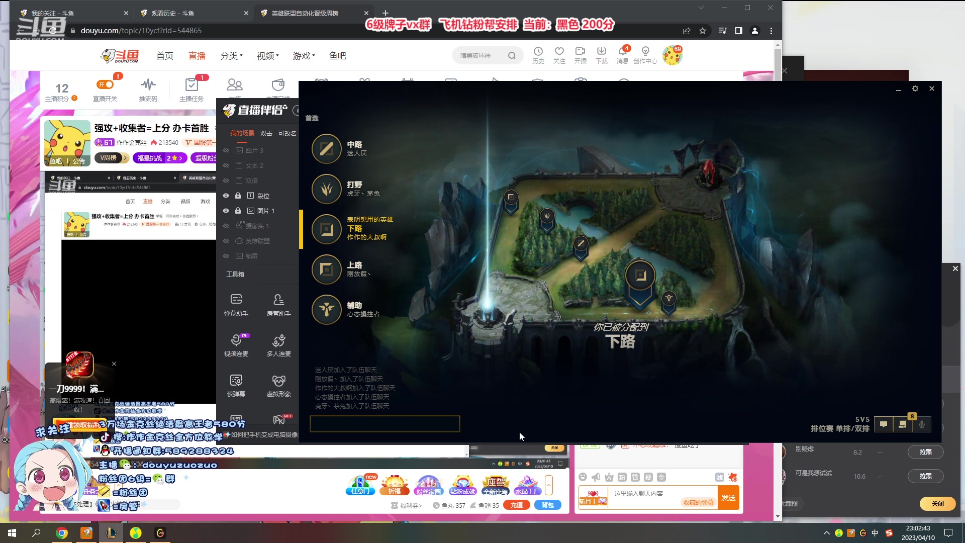The image size is (965, 543).
Task: Toggle League voice microphone button
Action: pos(922,424)
